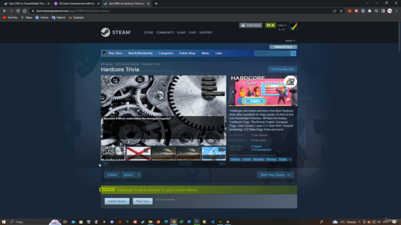
Task: Open the Labs tab in store bar
Action: pos(219,53)
